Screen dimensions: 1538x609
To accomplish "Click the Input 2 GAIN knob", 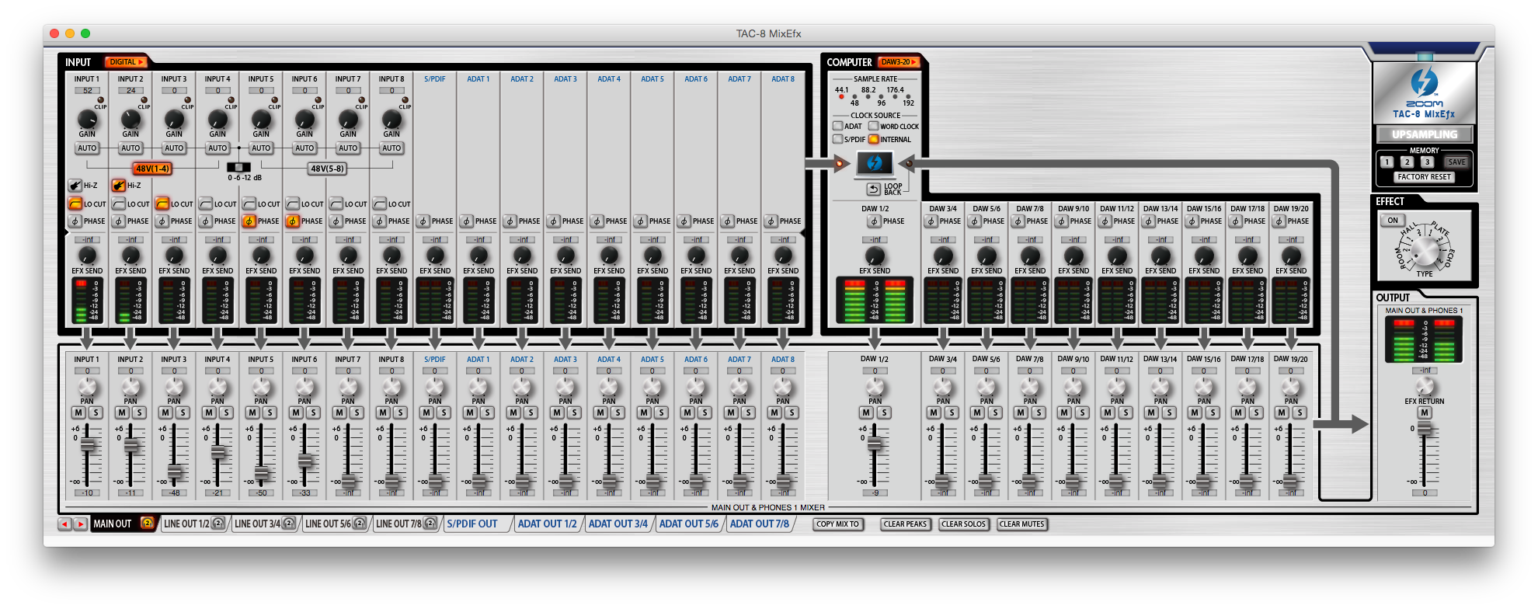I will coord(130,119).
